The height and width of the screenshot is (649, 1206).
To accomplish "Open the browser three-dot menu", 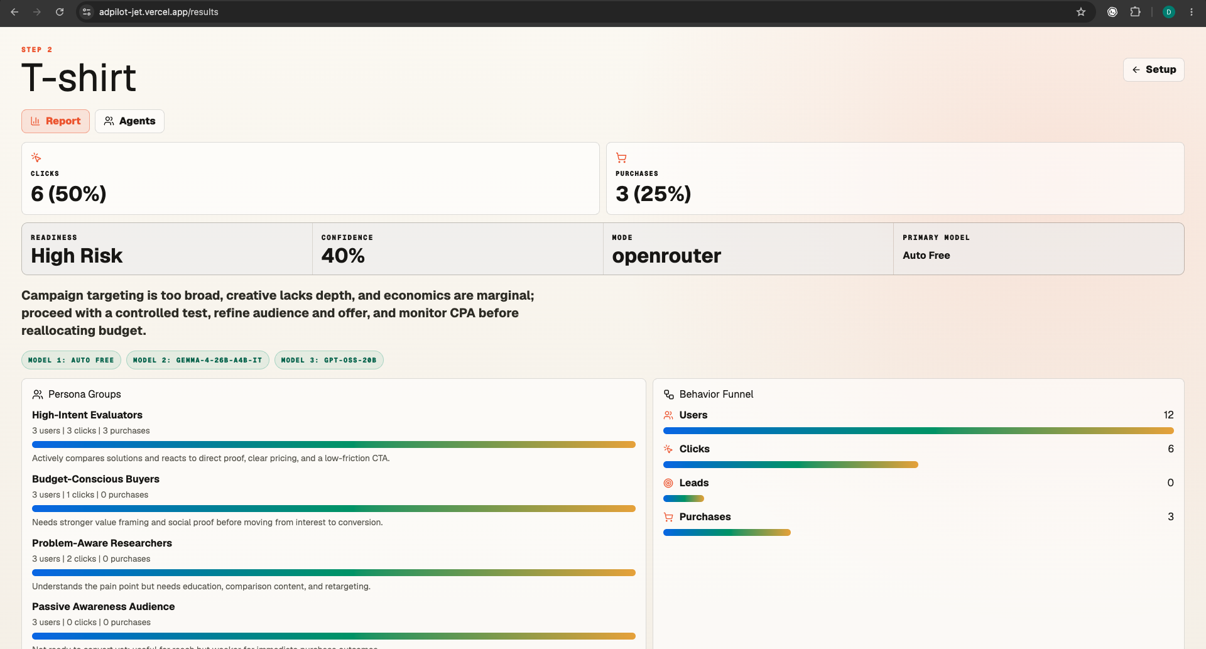I will 1192,12.
